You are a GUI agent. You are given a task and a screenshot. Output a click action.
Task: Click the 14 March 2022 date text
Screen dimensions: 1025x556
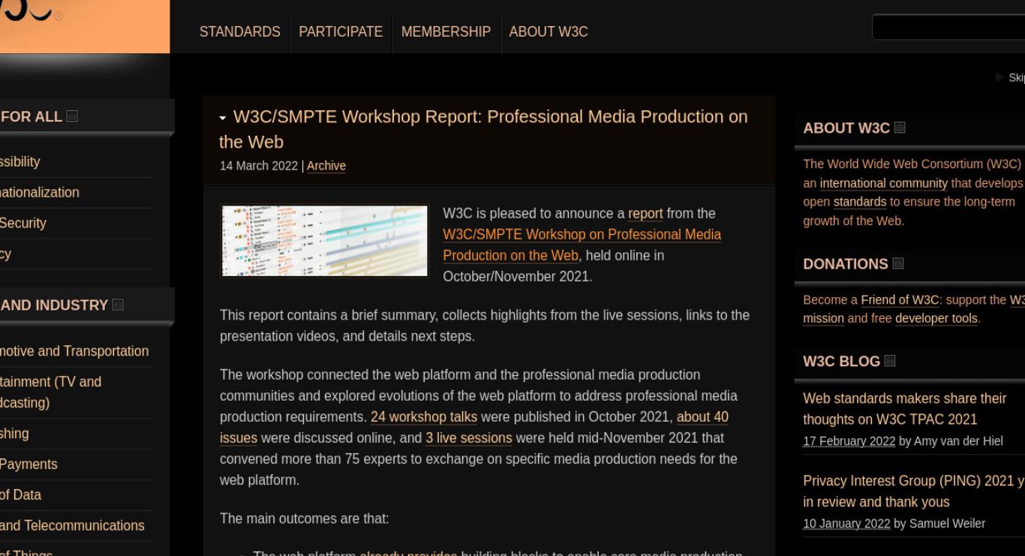259,166
